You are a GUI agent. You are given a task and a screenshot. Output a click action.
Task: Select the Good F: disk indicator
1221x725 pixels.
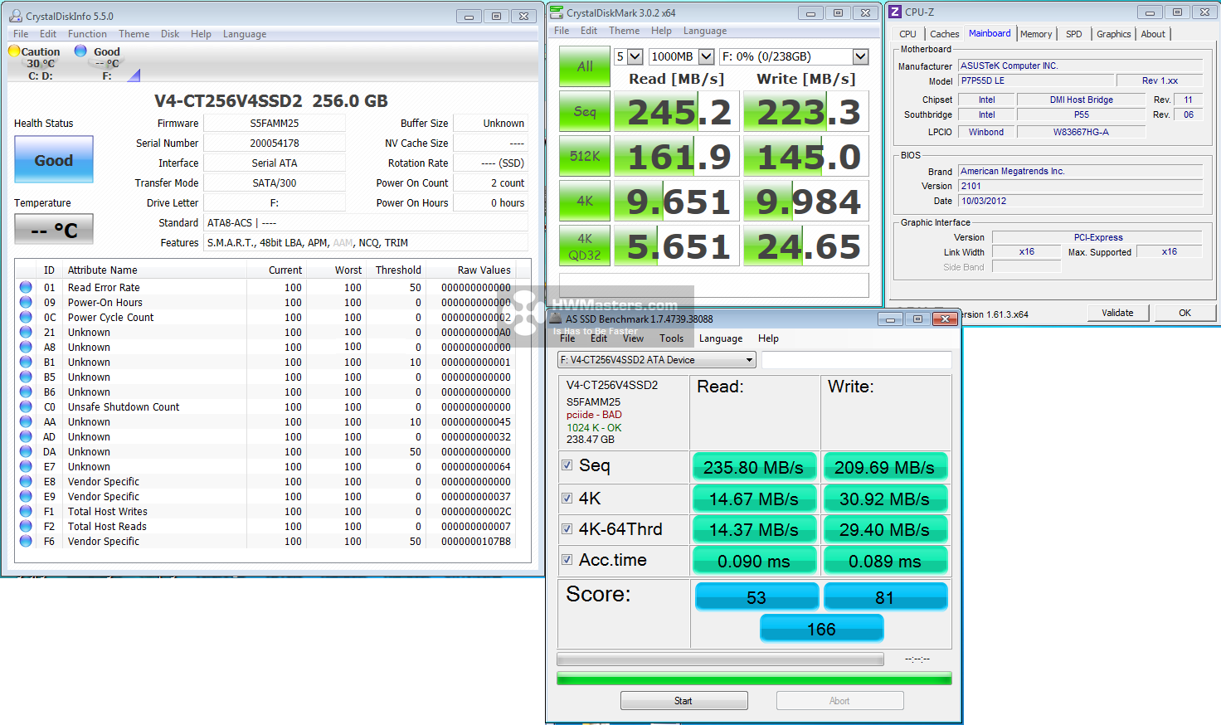[x=100, y=63]
